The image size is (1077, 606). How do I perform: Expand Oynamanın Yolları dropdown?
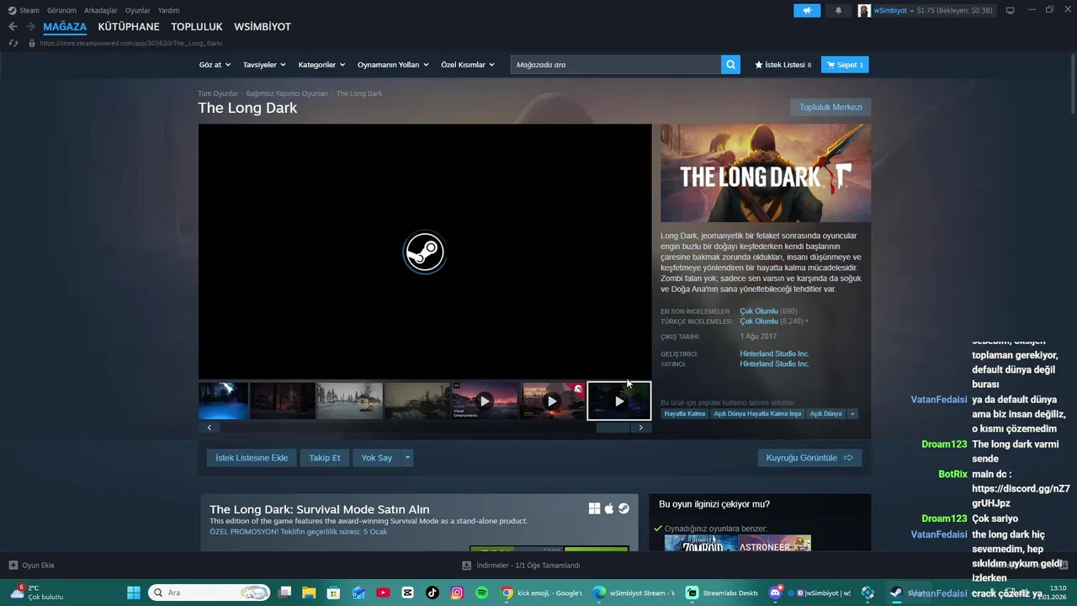click(393, 65)
